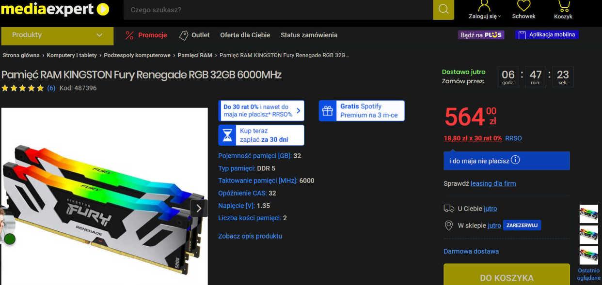Click the percent icon next to Promocje
This screenshot has width=602, height=285.
(129, 35)
